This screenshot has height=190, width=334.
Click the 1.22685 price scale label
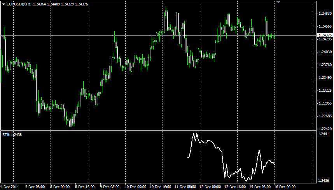[325, 116]
